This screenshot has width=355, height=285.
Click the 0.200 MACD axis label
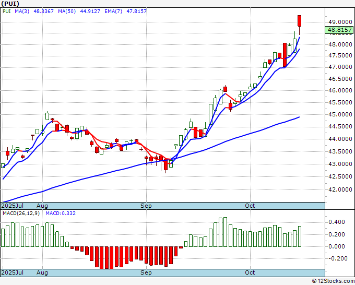pyautogui.click(x=337, y=234)
